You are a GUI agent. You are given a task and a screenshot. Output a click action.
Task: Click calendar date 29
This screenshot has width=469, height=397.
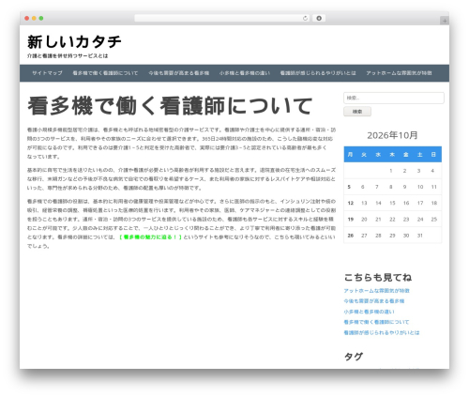coord(392,236)
